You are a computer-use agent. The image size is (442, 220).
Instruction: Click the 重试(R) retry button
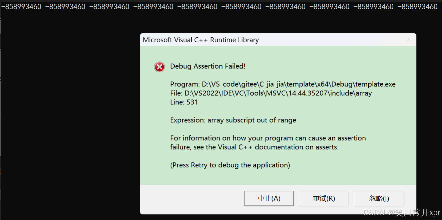pyautogui.click(x=324, y=198)
